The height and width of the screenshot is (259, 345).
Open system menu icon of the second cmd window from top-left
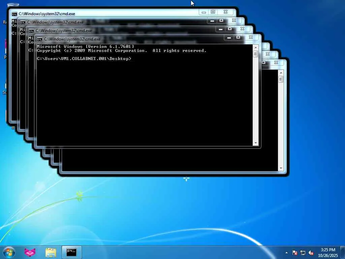(23, 23)
